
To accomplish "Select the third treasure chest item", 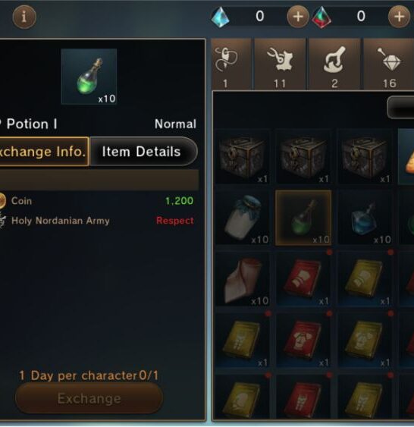I will (365, 156).
